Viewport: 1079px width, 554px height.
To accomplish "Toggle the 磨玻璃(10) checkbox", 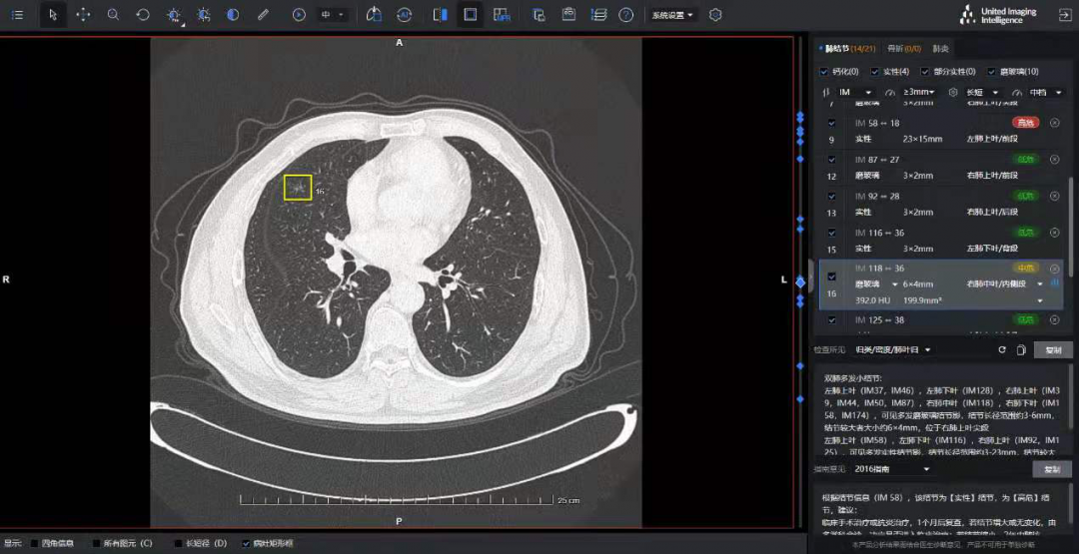I will click(992, 72).
